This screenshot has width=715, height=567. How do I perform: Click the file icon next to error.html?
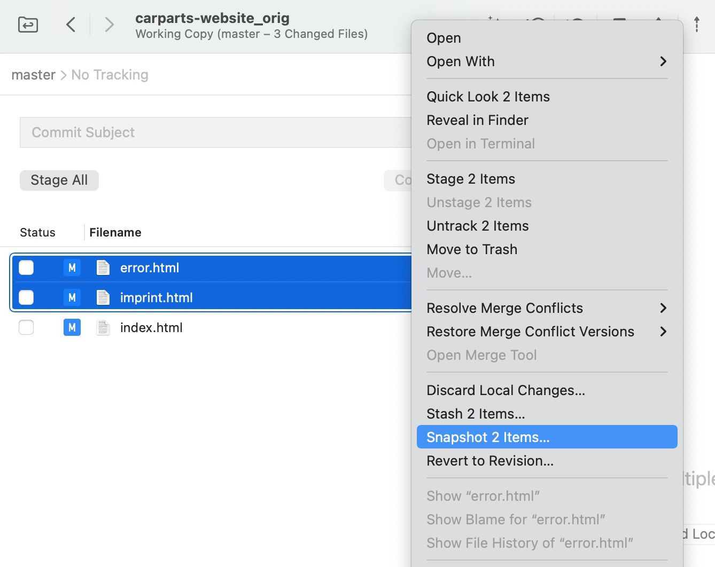(x=103, y=267)
